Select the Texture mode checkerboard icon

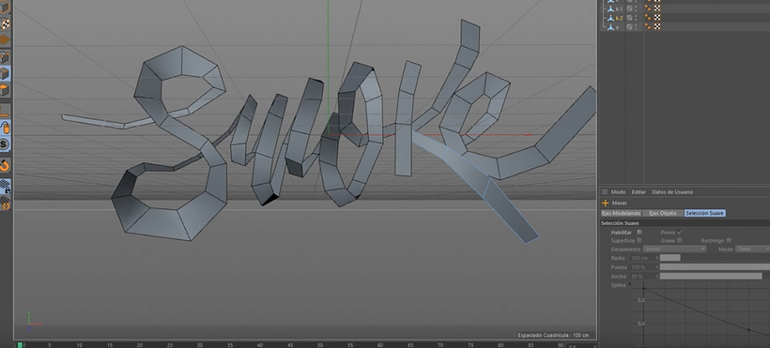tap(5, 23)
